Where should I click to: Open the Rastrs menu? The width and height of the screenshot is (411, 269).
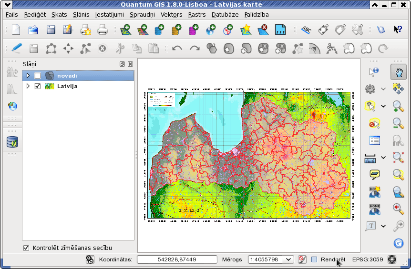click(x=197, y=15)
